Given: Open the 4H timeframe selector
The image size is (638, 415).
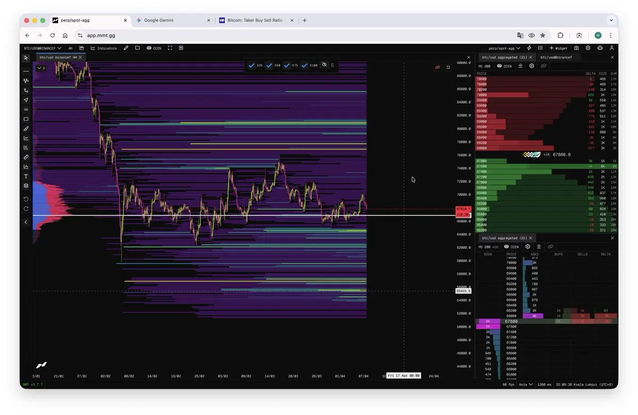Looking at the screenshot, I should (70, 48).
